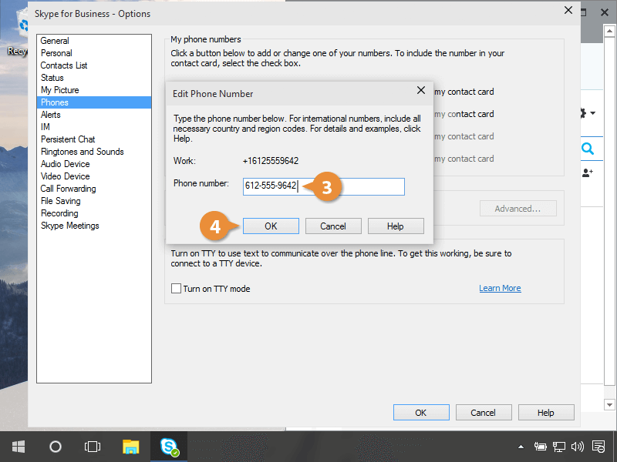Close the Edit Phone Number dialog
The image size is (617, 462).
point(421,91)
